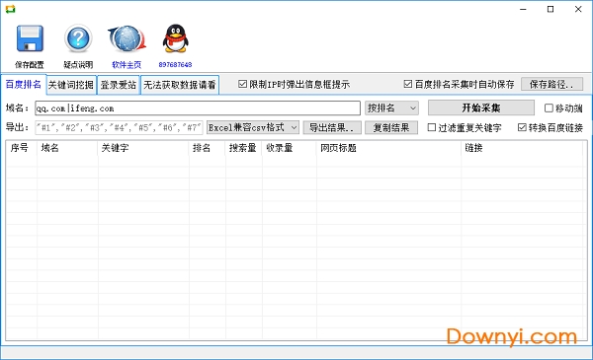593x360 pixels.
Task: Open the globe software homepage icon
Action: [127, 38]
